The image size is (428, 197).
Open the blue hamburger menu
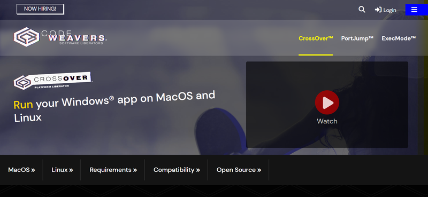coord(417,10)
